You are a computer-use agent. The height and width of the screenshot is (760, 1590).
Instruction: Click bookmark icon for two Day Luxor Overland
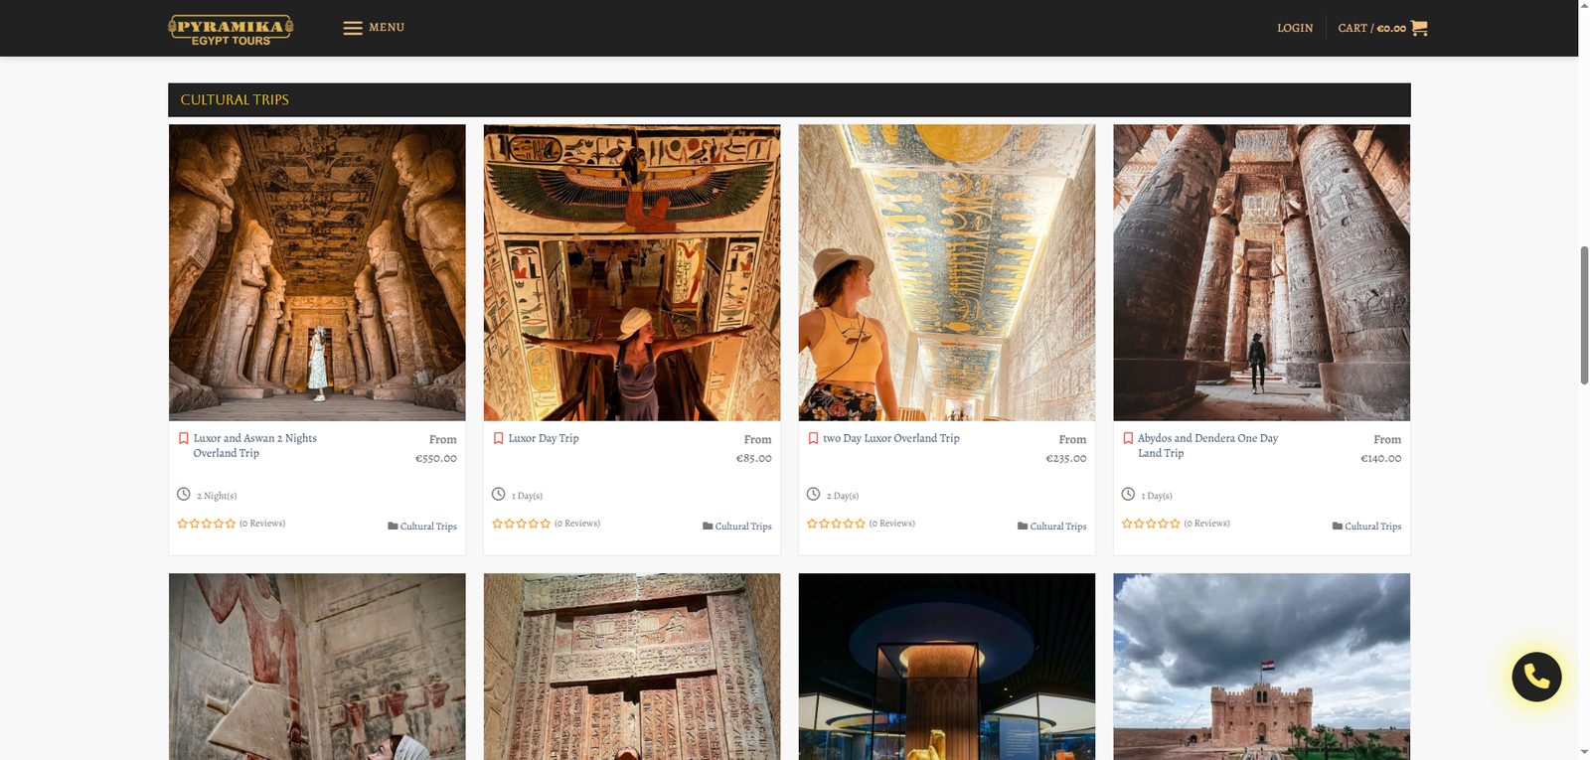coord(813,438)
